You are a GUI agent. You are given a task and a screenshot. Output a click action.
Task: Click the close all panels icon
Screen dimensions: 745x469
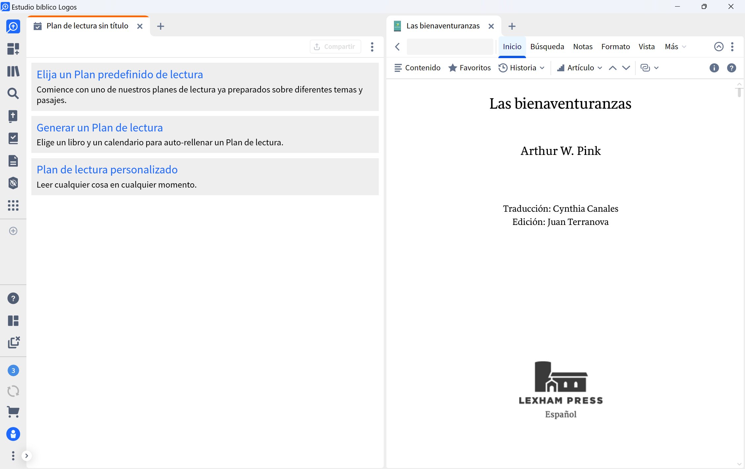[x=14, y=343]
